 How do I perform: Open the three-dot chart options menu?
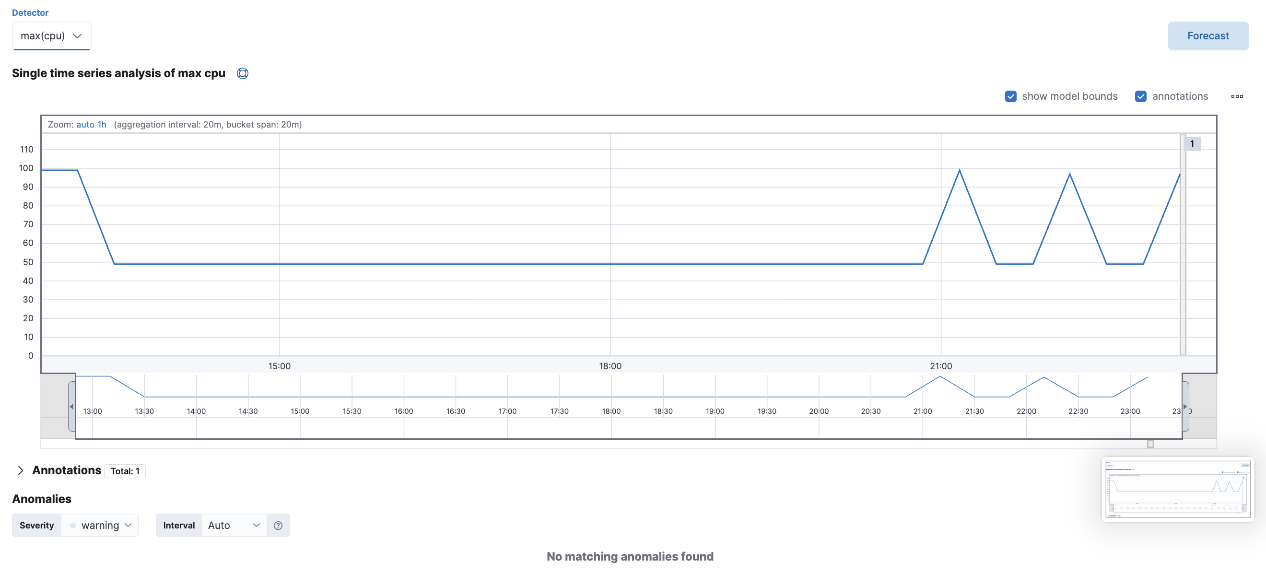pyautogui.click(x=1237, y=96)
